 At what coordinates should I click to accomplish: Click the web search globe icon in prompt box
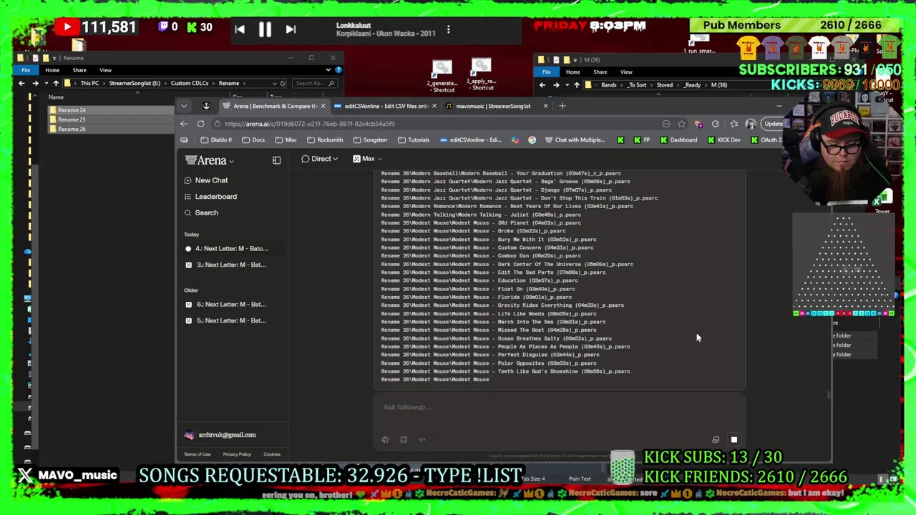coord(385,440)
